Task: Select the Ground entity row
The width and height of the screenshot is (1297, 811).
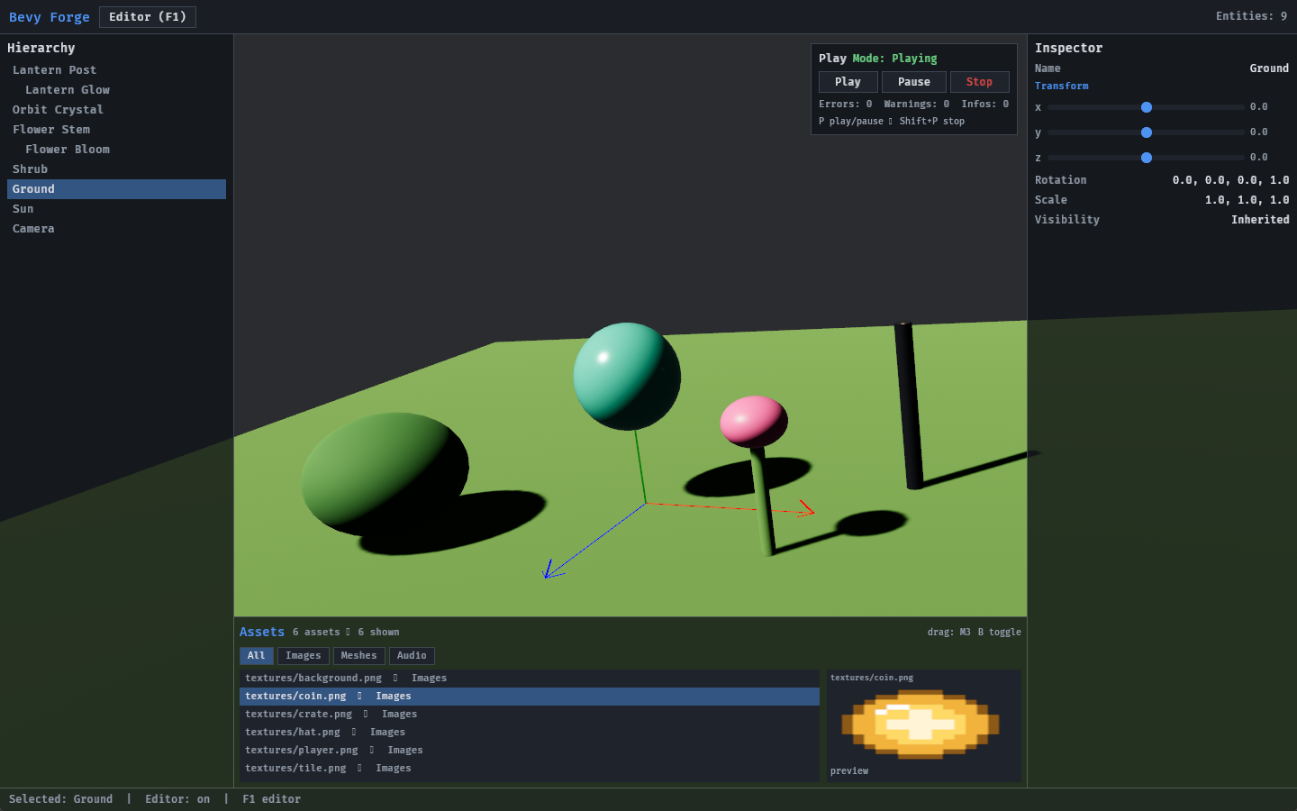Action: (116, 189)
